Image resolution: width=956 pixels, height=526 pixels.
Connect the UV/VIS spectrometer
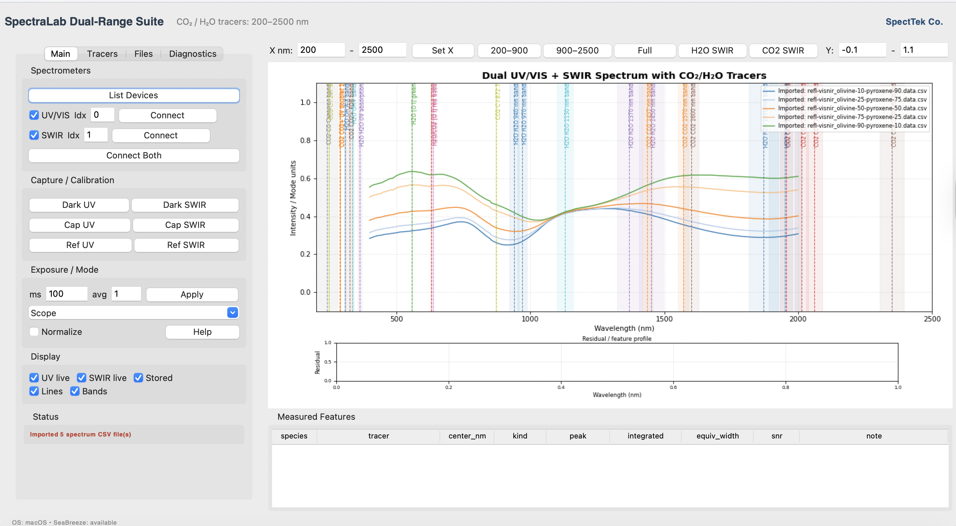coord(167,115)
